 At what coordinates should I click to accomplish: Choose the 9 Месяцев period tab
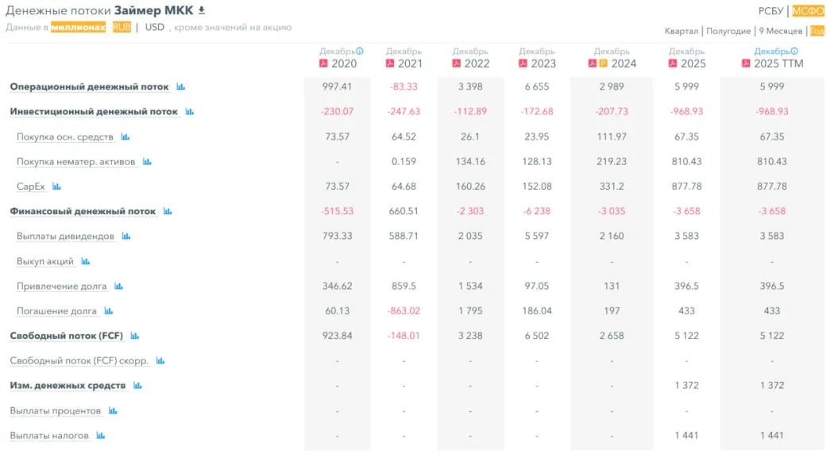point(780,31)
